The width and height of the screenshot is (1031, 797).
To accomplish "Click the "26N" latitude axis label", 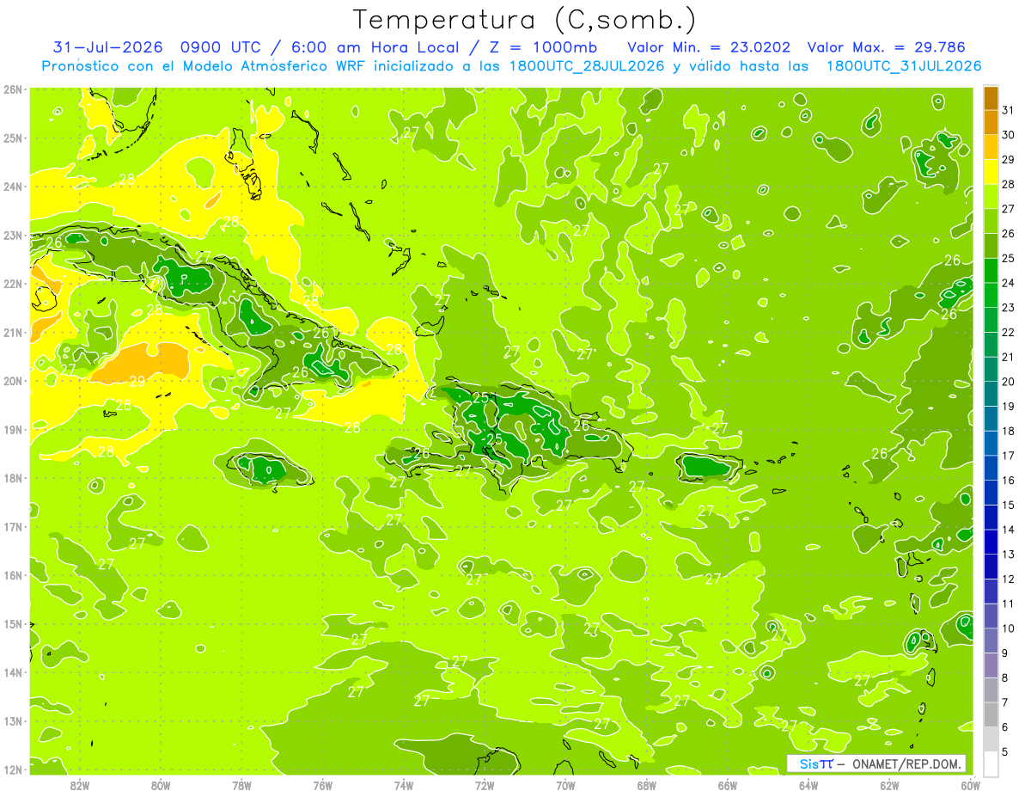I will pyautogui.click(x=13, y=89).
